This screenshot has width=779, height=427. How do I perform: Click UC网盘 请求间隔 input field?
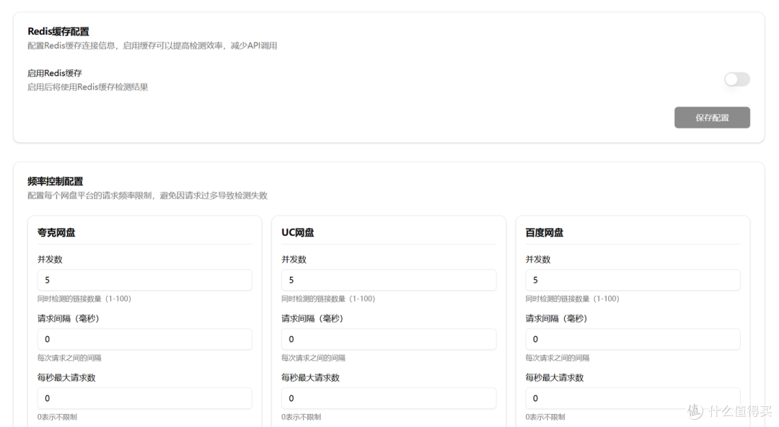pyautogui.click(x=389, y=339)
